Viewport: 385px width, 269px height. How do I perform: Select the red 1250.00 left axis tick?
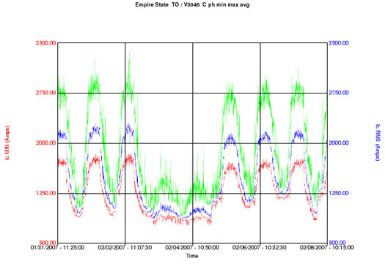(45, 193)
